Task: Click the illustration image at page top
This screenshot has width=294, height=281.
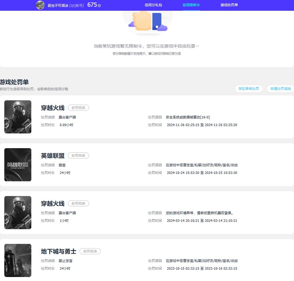Action: [x=147, y=21]
